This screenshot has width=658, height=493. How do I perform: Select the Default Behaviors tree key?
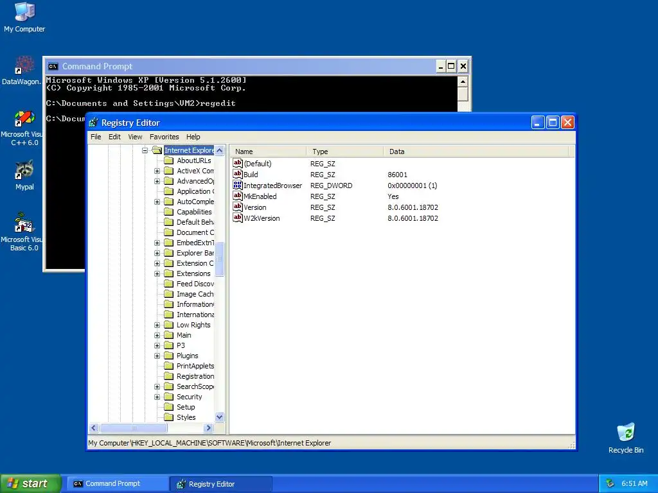click(x=195, y=222)
